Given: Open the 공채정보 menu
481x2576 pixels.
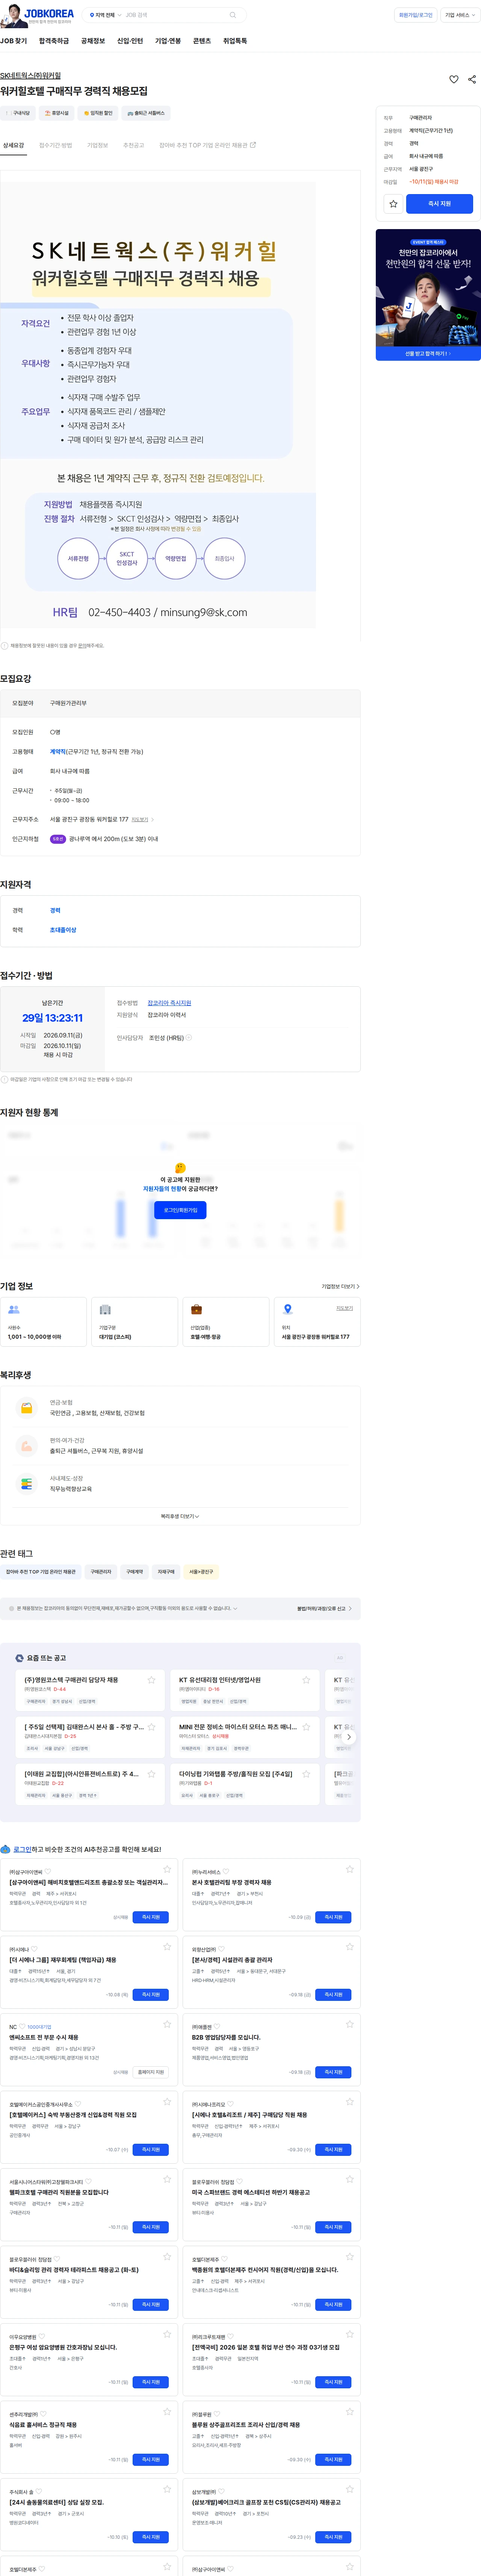Looking at the screenshot, I should click(x=93, y=41).
